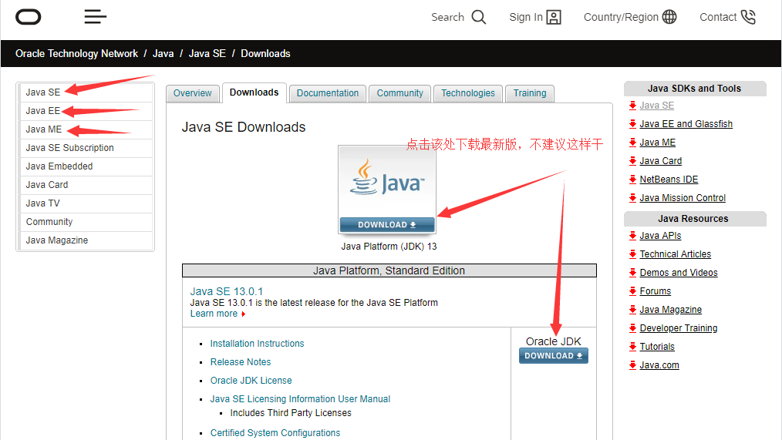The width and height of the screenshot is (782, 440).
Task: Click the Search magnifier icon
Action: (479, 17)
